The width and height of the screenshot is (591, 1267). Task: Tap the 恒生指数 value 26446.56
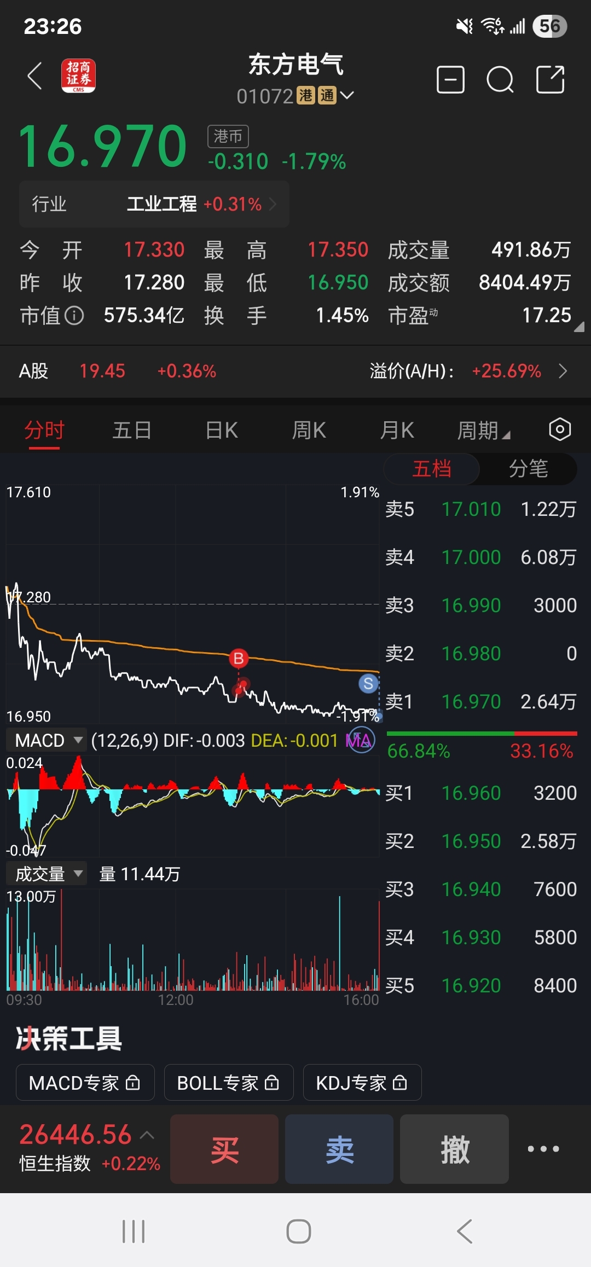[x=76, y=1135]
